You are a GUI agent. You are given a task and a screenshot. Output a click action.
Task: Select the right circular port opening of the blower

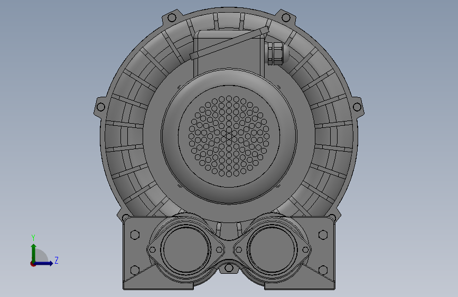pyautogui.click(x=272, y=250)
